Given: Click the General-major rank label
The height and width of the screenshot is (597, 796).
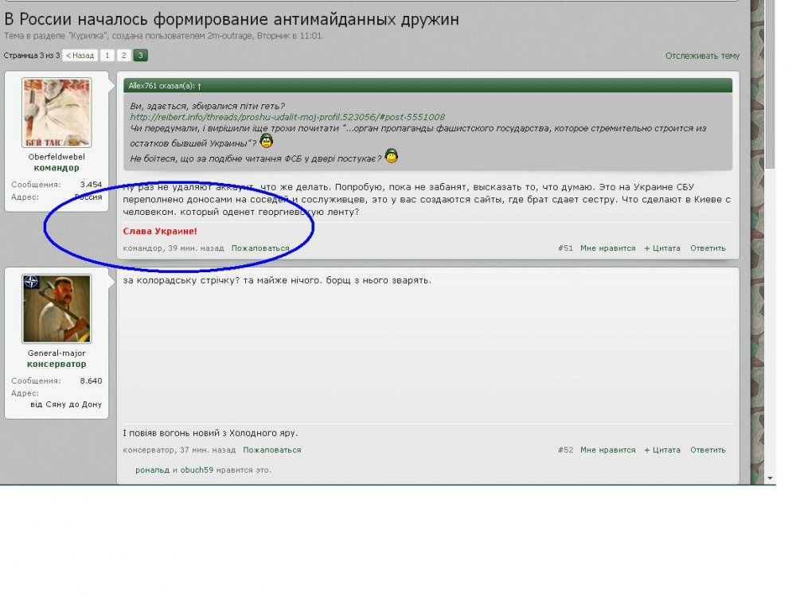Looking at the screenshot, I should (x=57, y=353).
